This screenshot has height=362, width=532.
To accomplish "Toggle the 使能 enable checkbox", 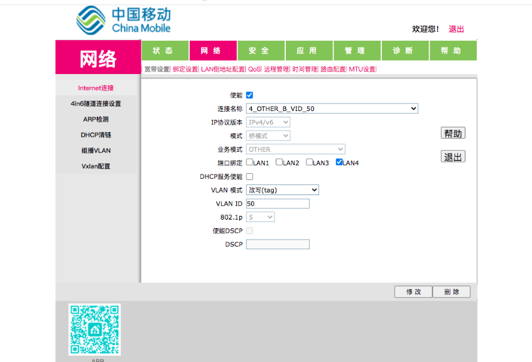I will point(249,95).
